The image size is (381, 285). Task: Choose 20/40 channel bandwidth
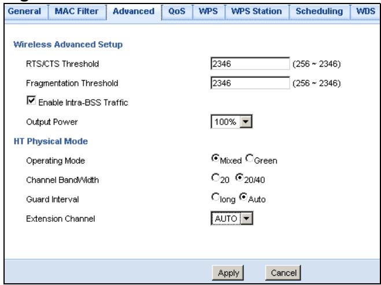click(239, 178)
